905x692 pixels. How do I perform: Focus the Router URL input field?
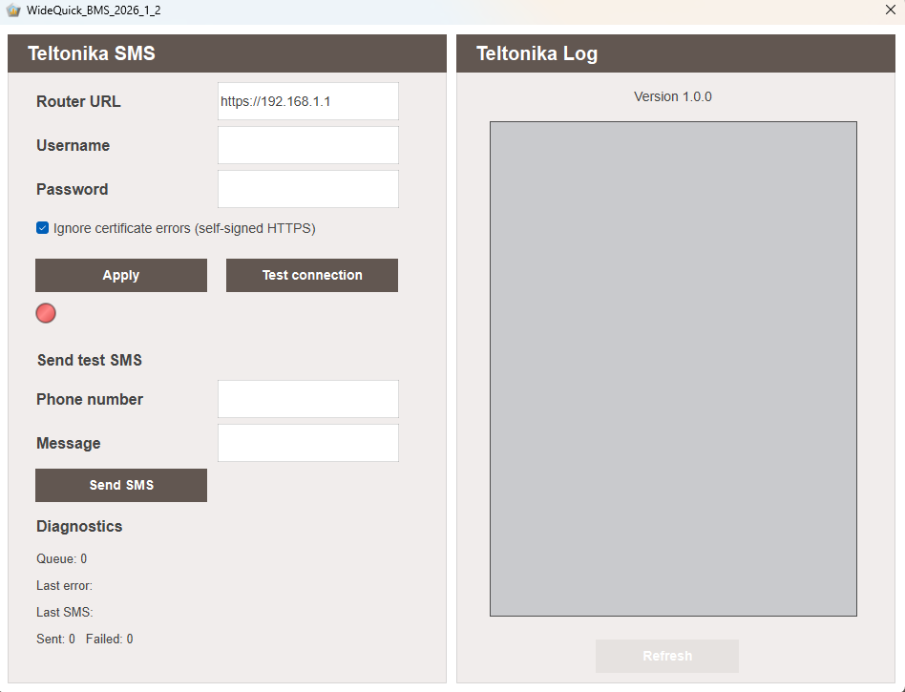pos(308,101)
